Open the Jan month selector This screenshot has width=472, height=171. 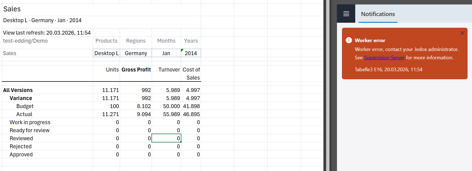click(x=166, y=53)
